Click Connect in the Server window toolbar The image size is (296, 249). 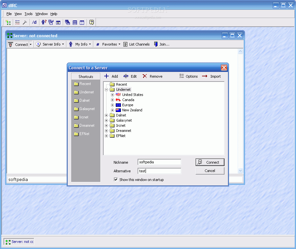pos(18,44)
